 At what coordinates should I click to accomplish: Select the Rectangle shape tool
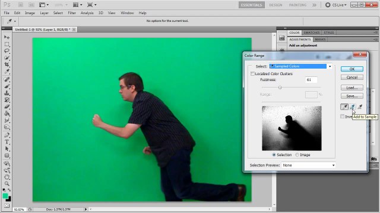click(7, 156)
